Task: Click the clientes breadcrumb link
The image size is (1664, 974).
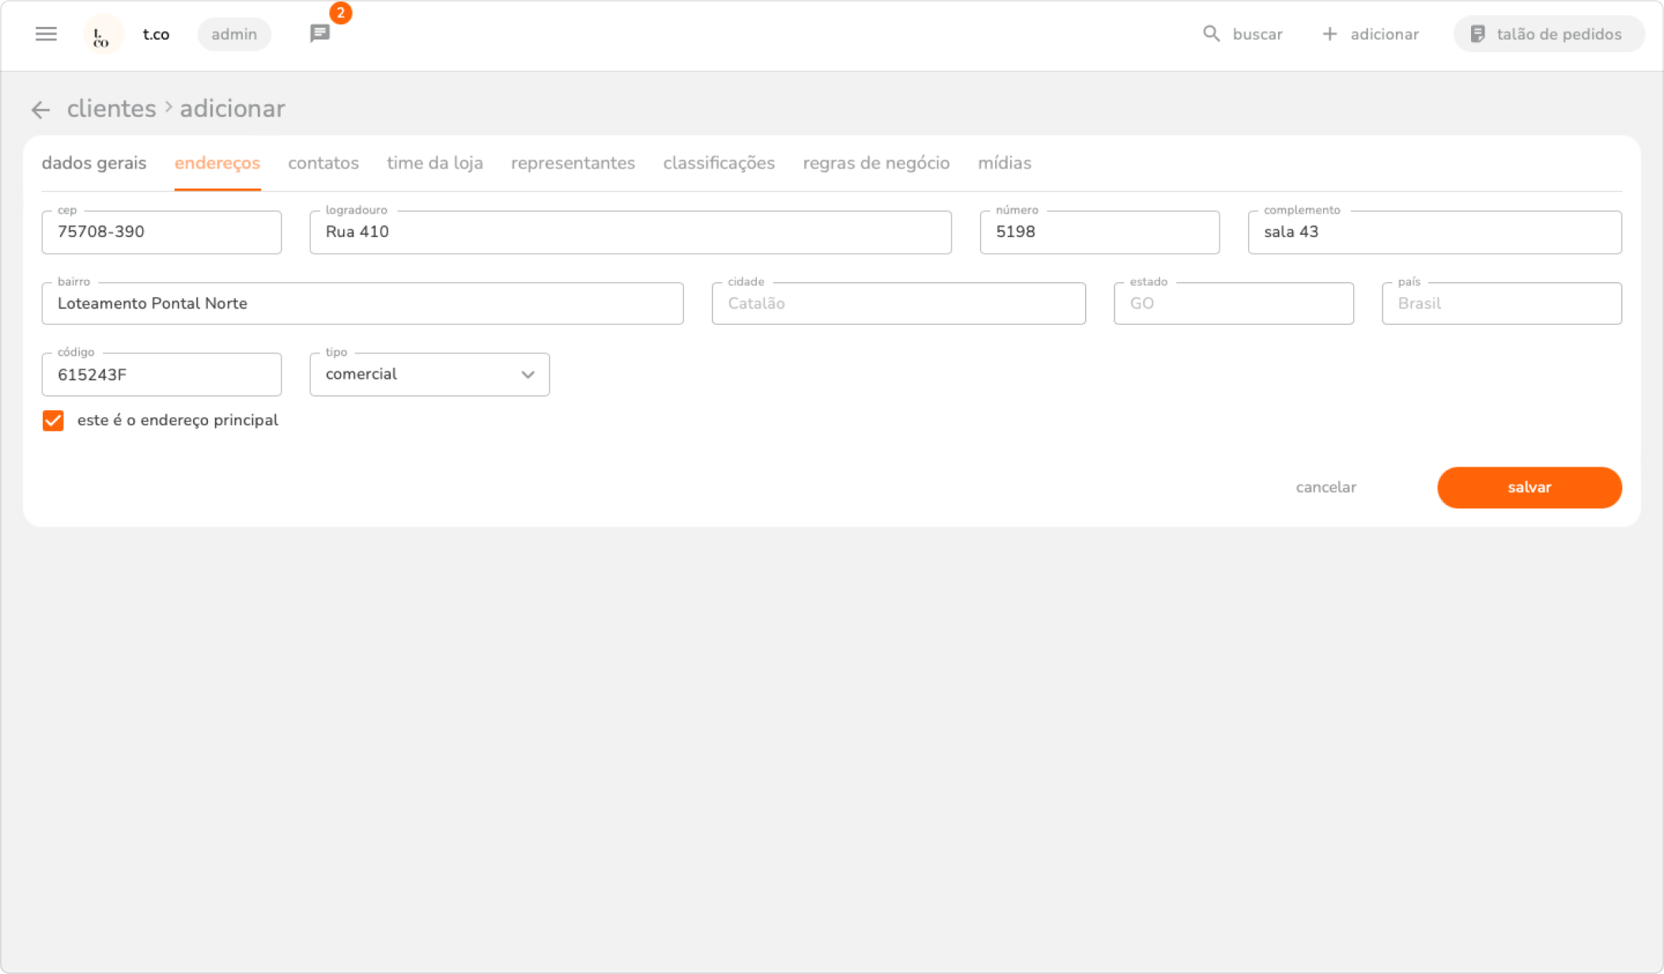Action: pos(112,108)
